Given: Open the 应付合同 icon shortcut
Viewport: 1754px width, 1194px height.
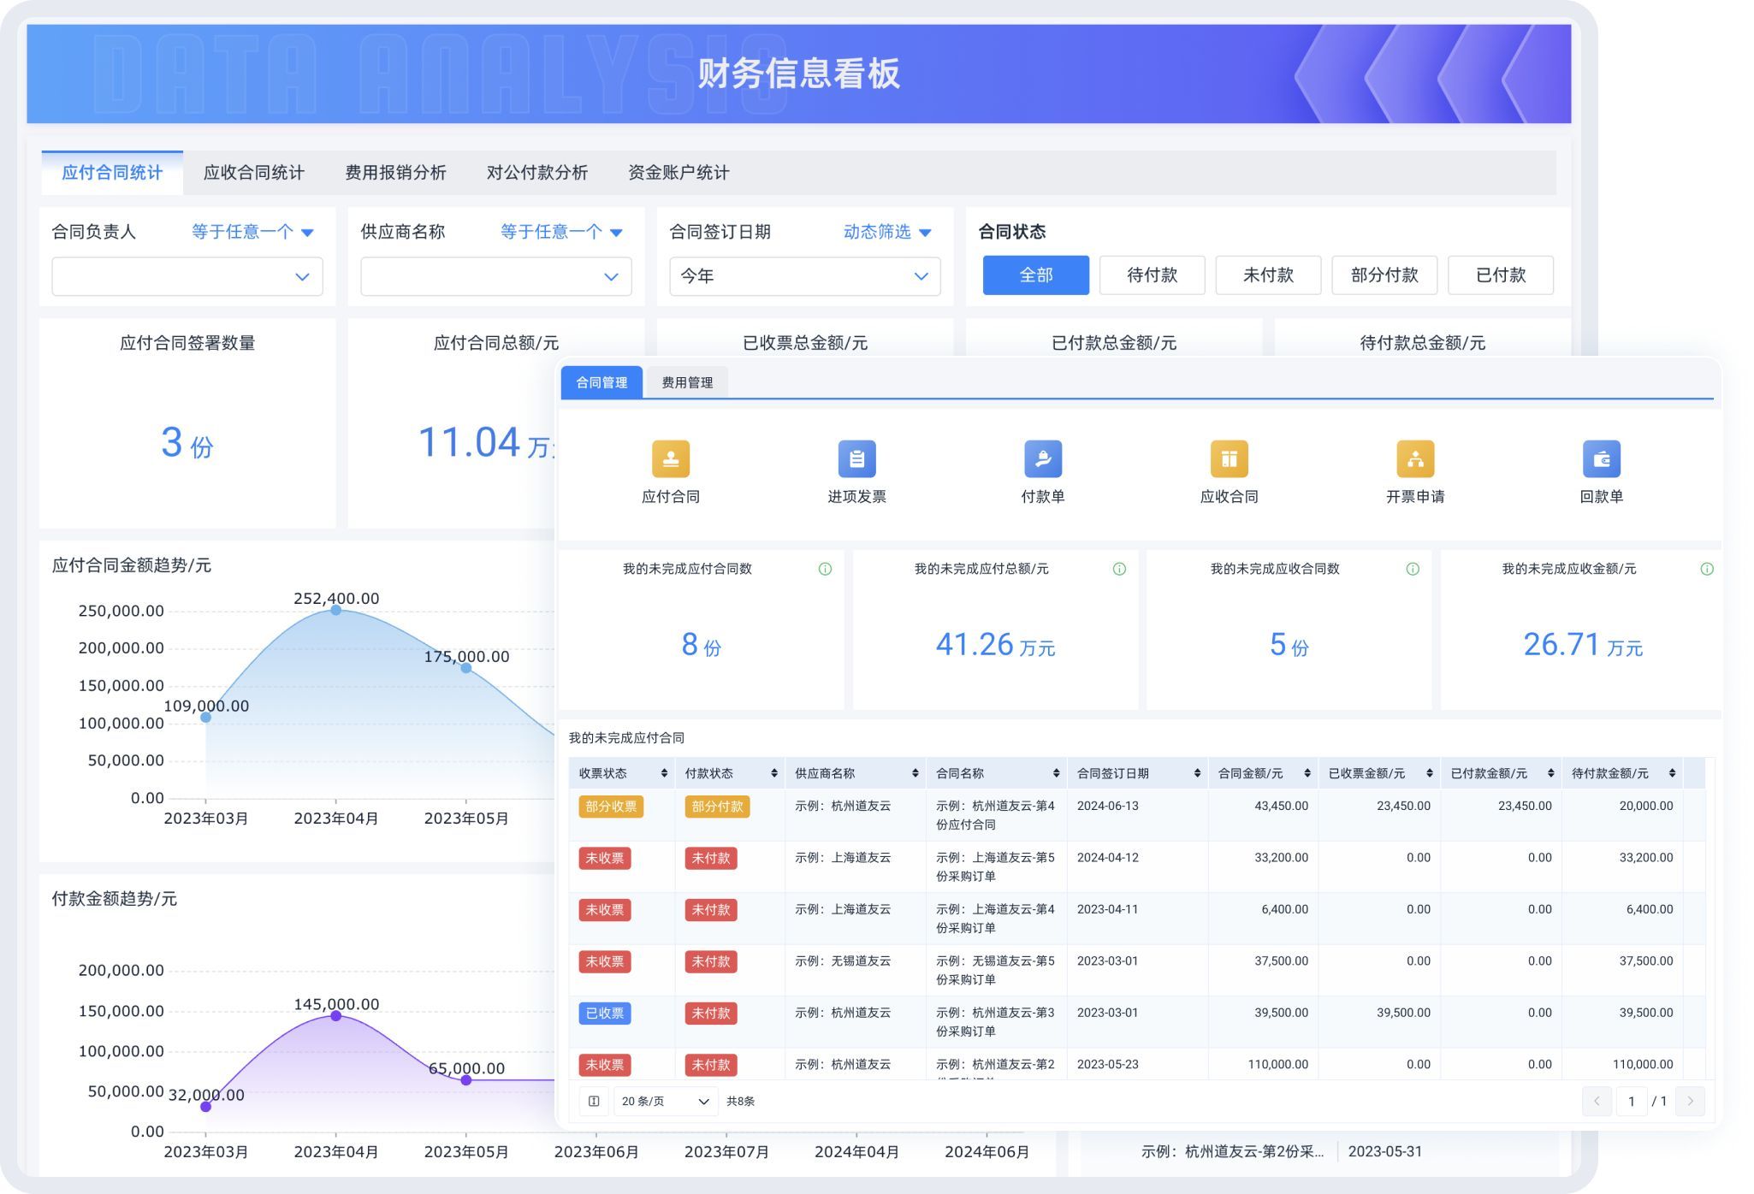Looking at the screenshot, I should tap(670, 459).
